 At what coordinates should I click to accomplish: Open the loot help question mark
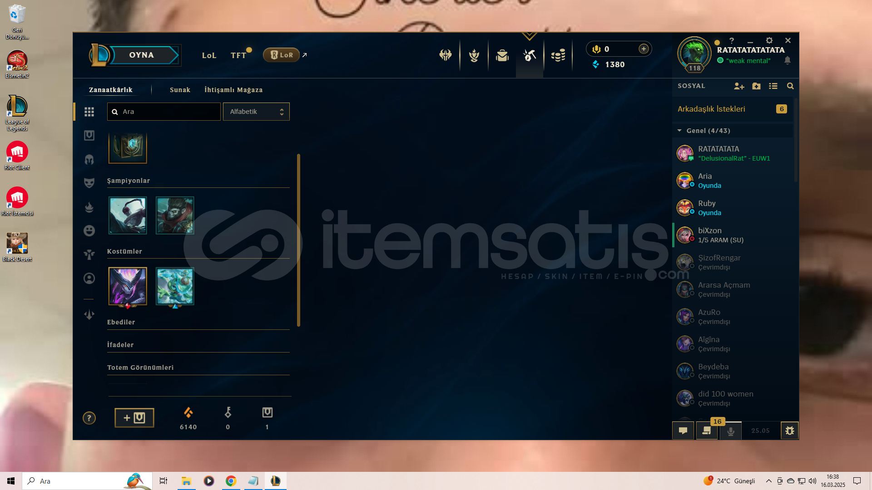[x=89, y=418]
